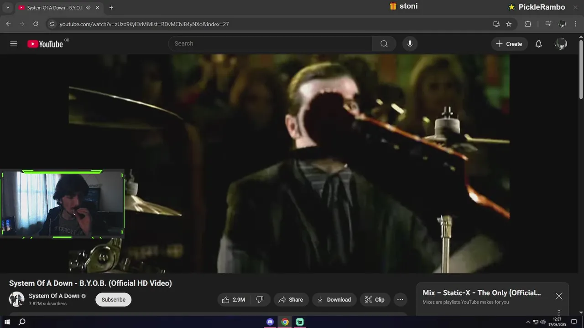
Task: Click the video title text
Action: (90, 283)
